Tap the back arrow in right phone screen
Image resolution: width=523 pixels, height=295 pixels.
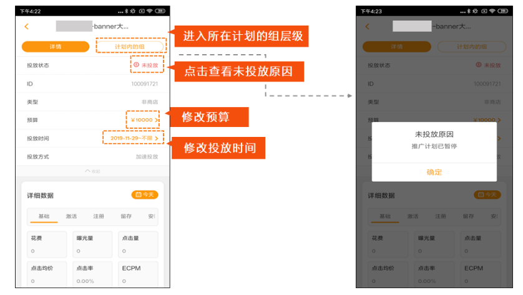367,26
